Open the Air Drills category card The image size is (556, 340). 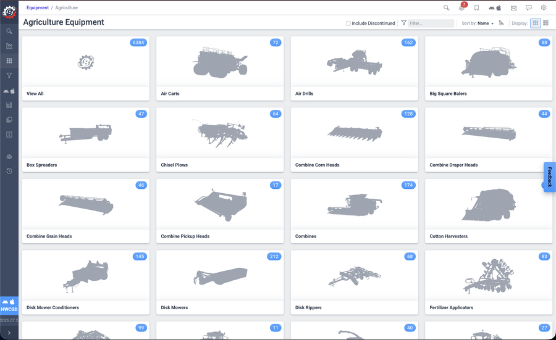(354, 68)
